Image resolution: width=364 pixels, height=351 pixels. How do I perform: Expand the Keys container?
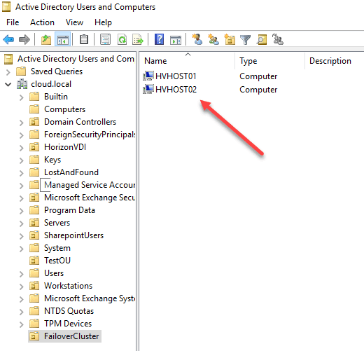pyautogui.click(x=21, y=160)
